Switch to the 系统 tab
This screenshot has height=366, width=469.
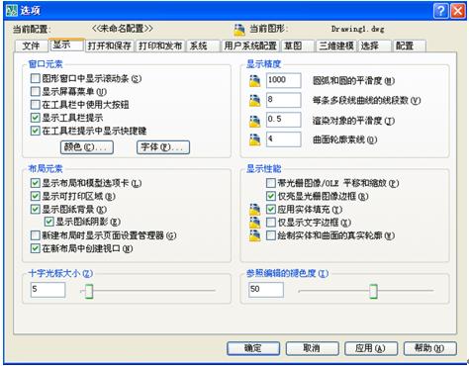(x=203, y=46)
